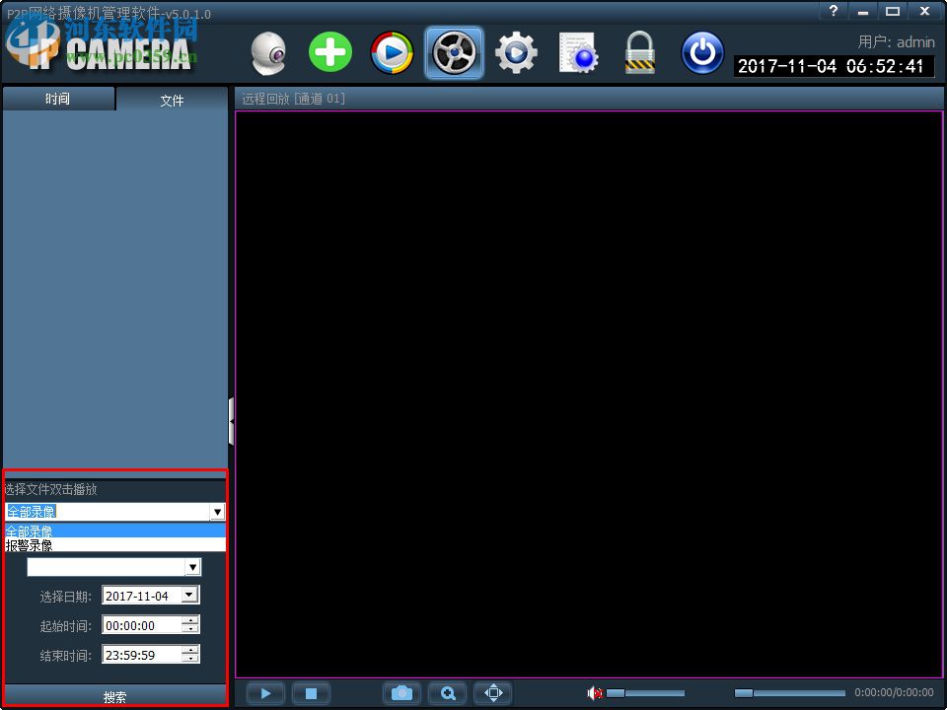Click the 用户: admin label
Image resolution: width=947 pixels, height=710 pixels.
[x=897, y=41]
